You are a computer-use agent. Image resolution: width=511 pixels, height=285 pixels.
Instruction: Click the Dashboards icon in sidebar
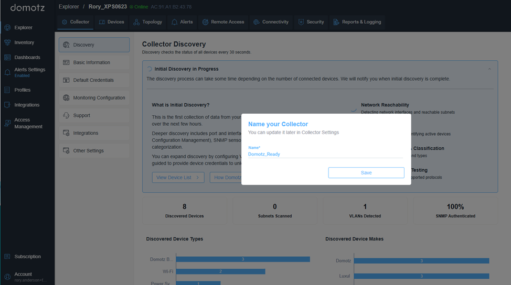coord(7,57)
